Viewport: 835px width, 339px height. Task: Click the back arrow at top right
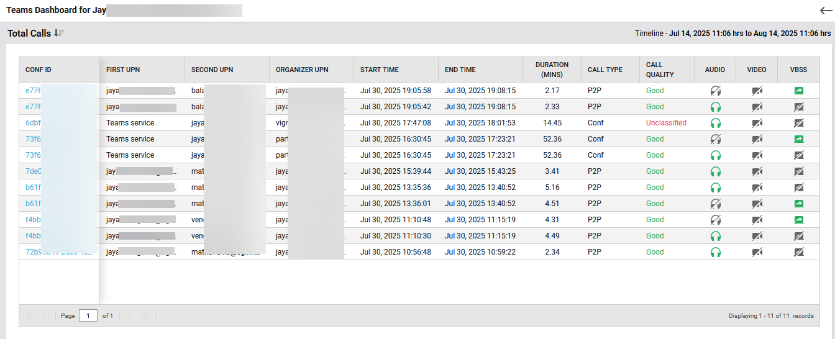(826, 11)
